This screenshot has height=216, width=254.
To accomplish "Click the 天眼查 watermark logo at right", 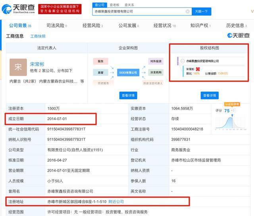I will click(239, 35).
